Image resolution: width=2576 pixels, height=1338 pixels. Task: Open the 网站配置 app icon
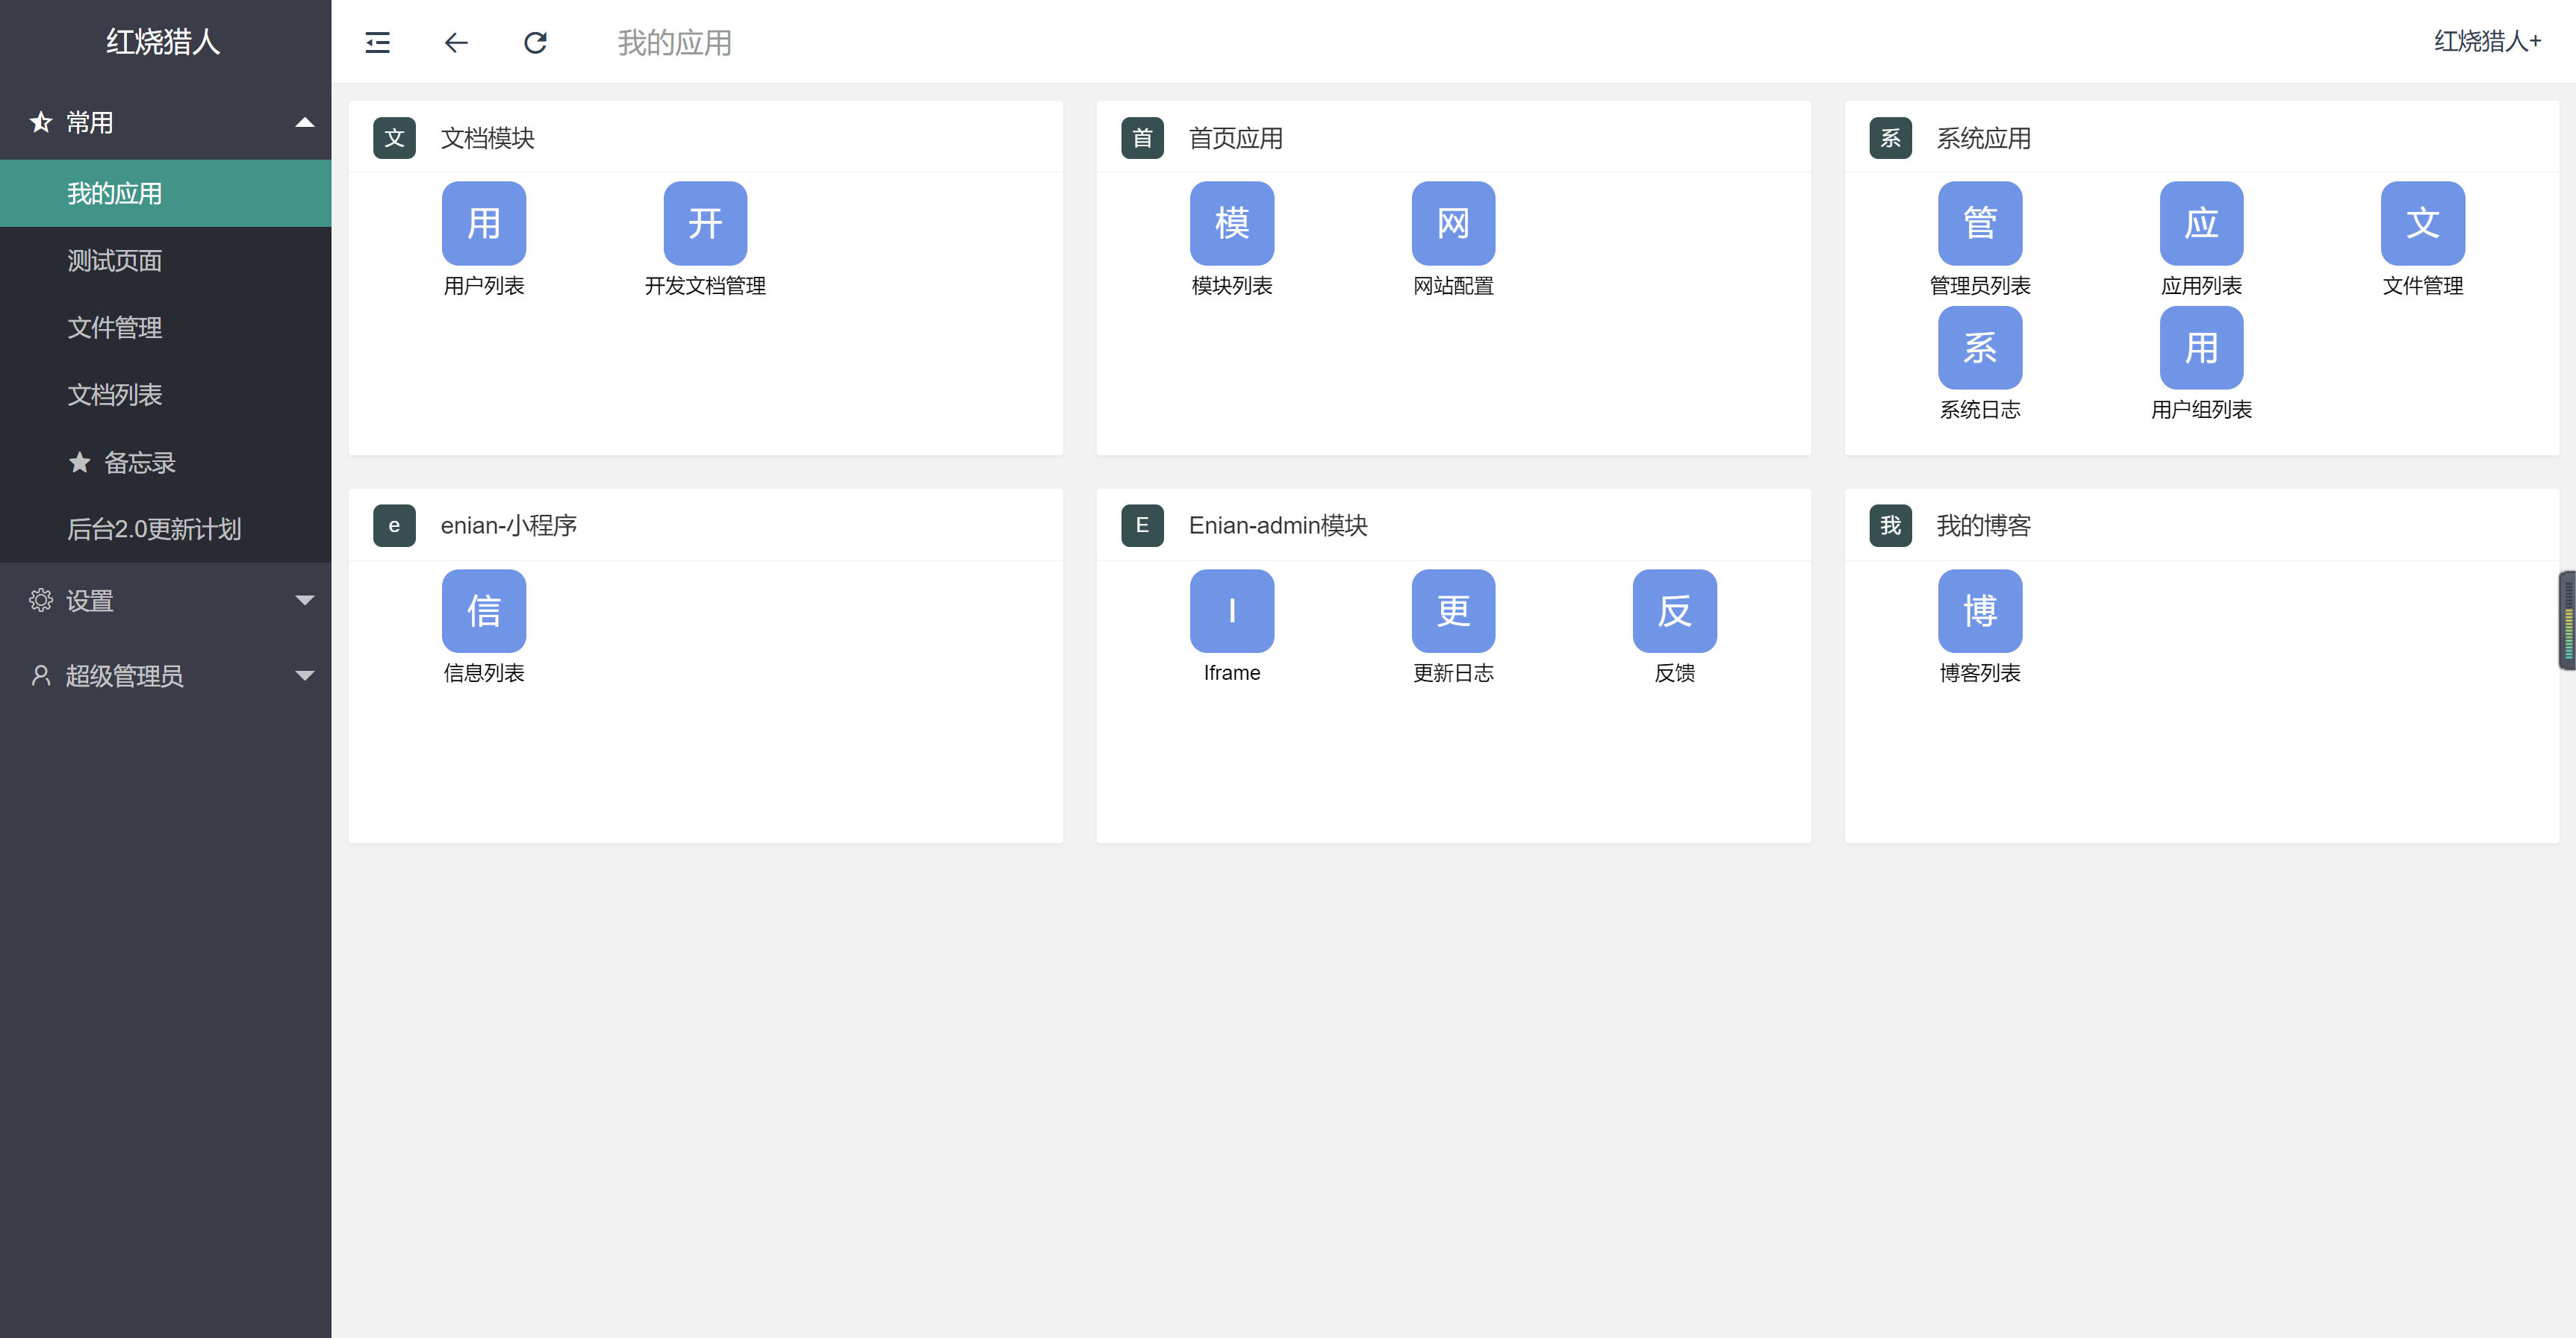click(x=1452, y=223)
